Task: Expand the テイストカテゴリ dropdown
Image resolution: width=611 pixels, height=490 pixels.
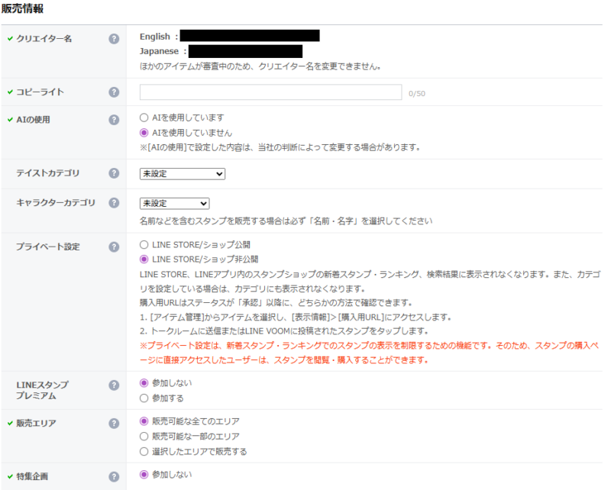Action: point(183,174)
